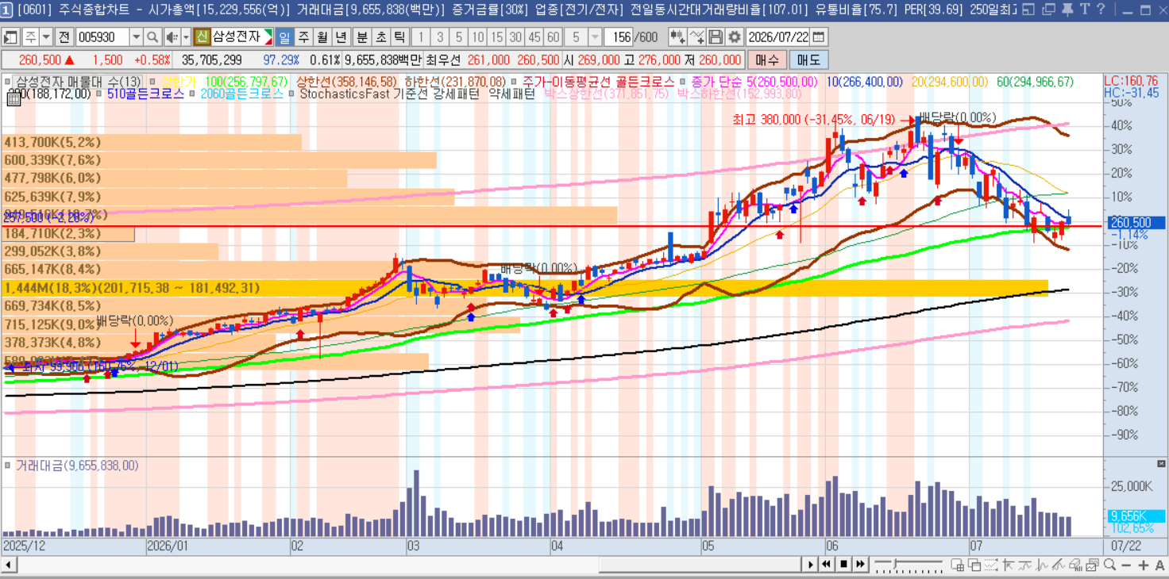
Task: Switch chart to second (초) period
Action: (x=380, y=37)
